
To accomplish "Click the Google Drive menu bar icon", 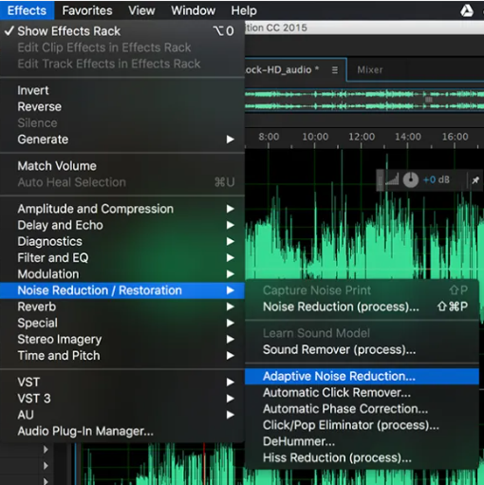I will (x=467, y=10).
